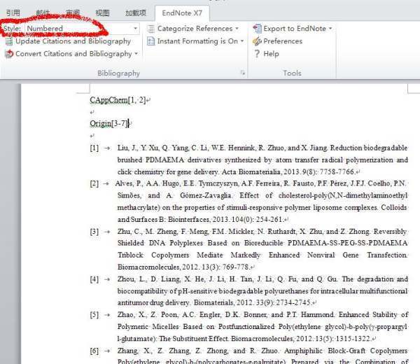Expand the Categorize References dropdown arrow
Image resolution: width=420 pixels, height=364 pixels.
point(237,29)
